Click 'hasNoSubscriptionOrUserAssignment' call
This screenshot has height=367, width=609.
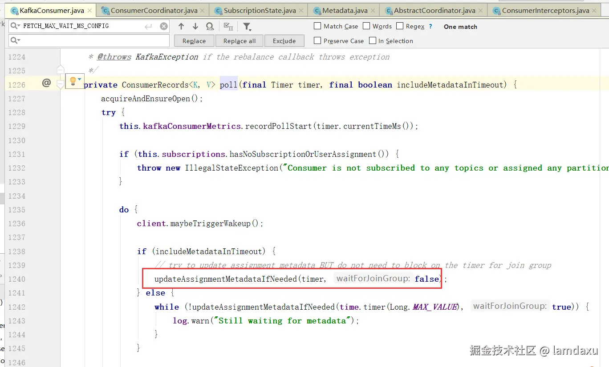(x=303, y=154)
